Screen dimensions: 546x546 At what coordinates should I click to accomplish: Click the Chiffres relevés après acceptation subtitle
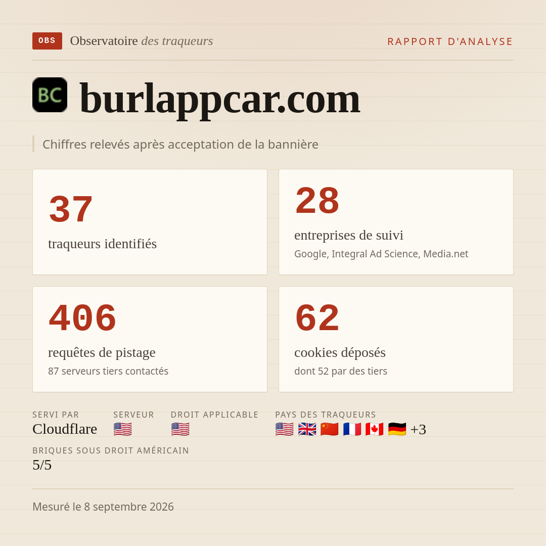tap(180, 144)
